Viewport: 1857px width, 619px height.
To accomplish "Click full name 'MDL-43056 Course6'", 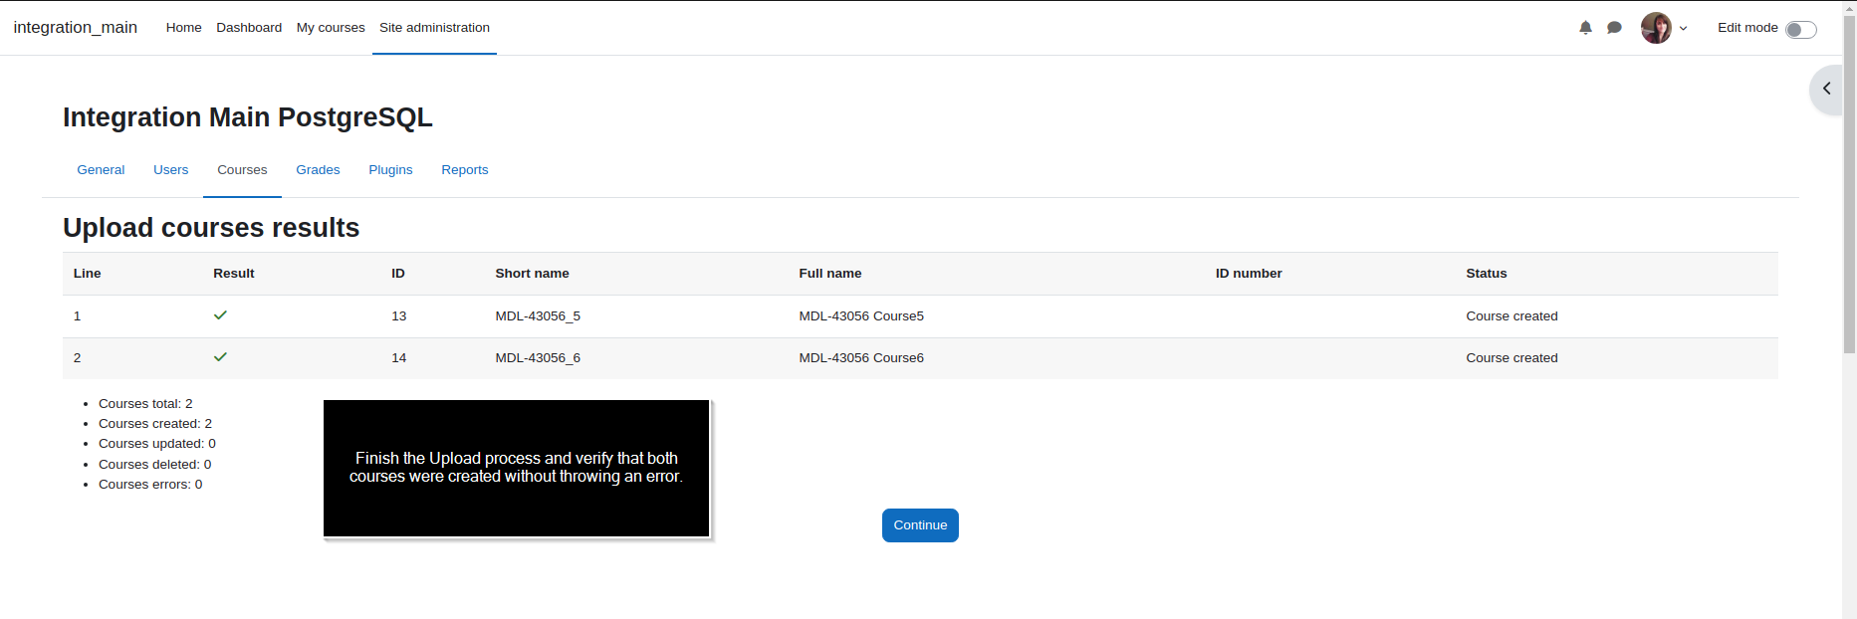I will tap(861, 358).
